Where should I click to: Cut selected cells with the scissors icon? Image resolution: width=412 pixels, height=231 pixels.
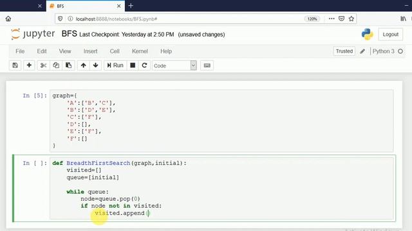pos(43,65)
